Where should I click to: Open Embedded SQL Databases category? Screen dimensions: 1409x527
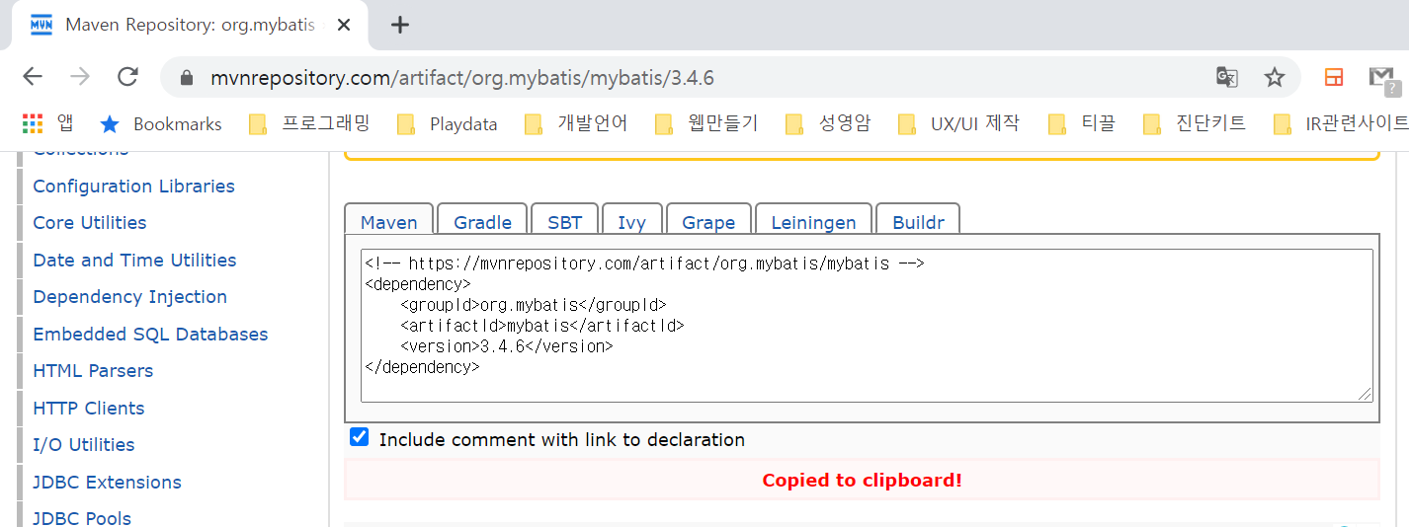click(x=150, y=334)
